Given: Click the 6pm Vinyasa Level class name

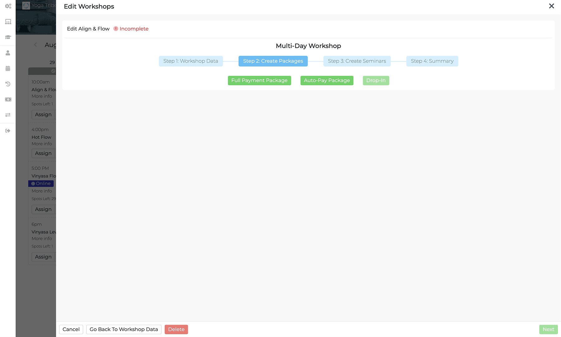Looking at the screenshot, I should pyautogui.click(x=44, y=232).
